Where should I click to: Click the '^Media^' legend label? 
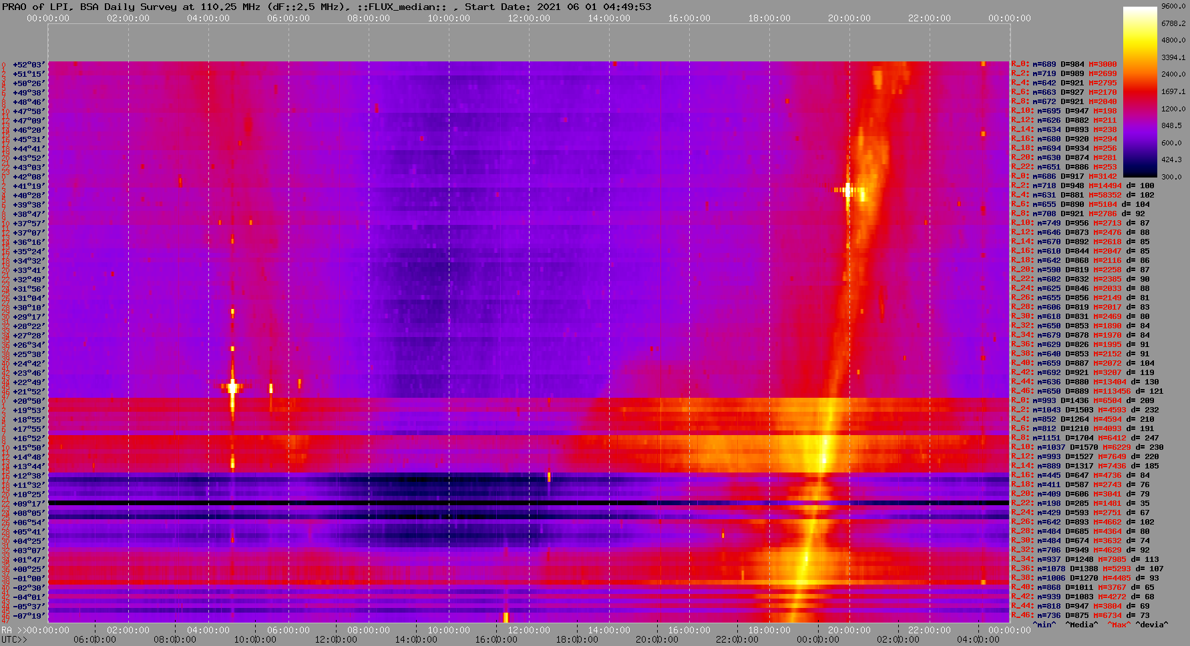(1082, 625)
